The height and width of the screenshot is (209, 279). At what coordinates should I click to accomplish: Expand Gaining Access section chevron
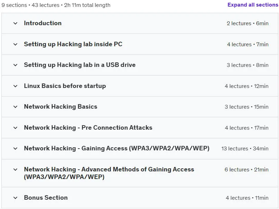[16, 149]
